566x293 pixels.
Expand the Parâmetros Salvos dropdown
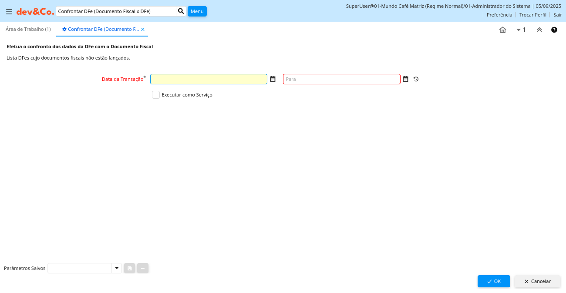pos(116,268)
